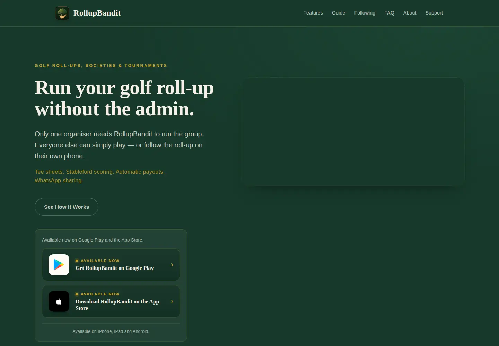499x346 pixels.
Task: Click the Google Play store icon
Action: [x=59, y=265]
